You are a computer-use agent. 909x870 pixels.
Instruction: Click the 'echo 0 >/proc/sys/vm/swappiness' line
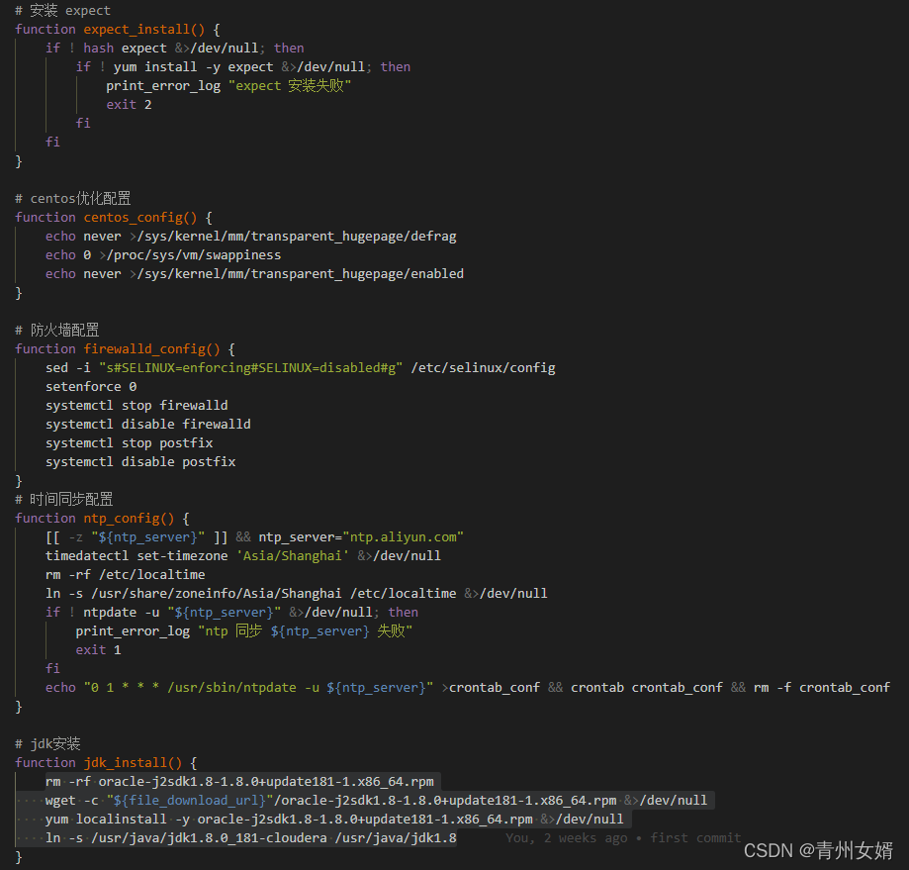click(x=163, y=255)
